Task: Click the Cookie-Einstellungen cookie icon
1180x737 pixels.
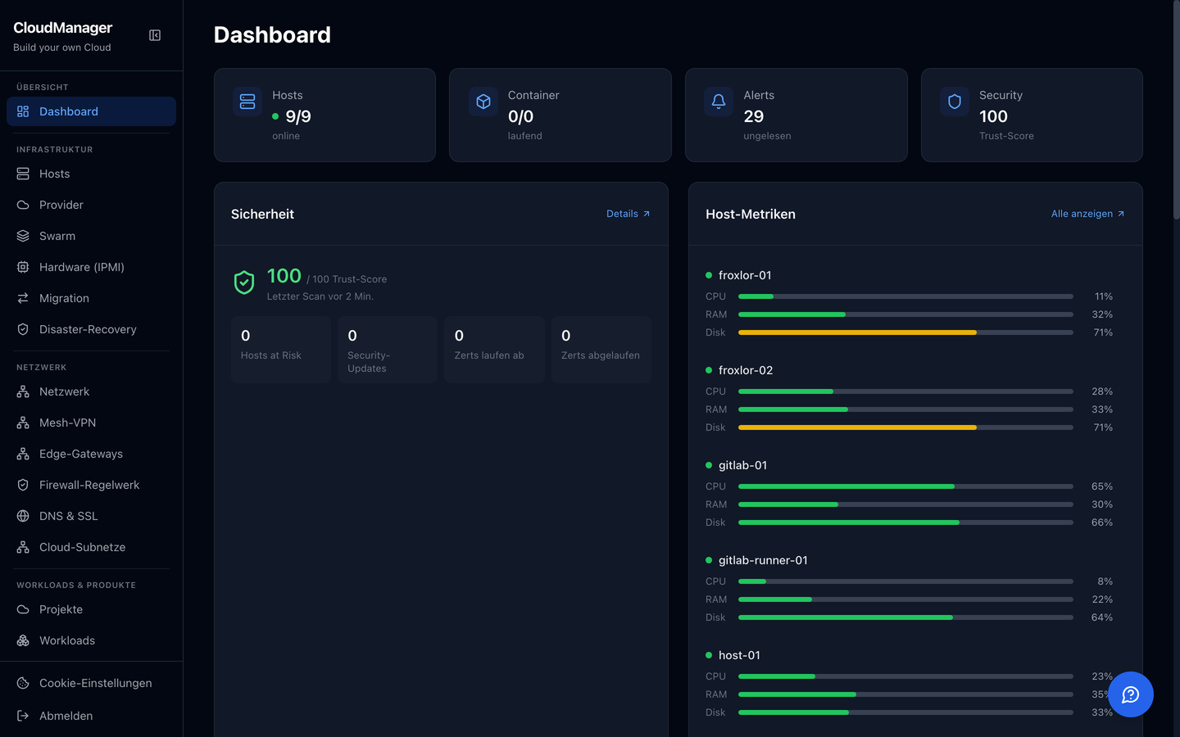Action: pyautogui.click(x=23, y=683)
